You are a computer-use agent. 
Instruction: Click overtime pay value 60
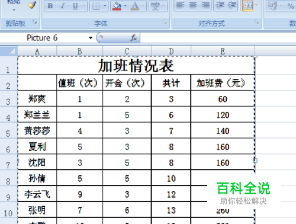click(x=223, y=99)
